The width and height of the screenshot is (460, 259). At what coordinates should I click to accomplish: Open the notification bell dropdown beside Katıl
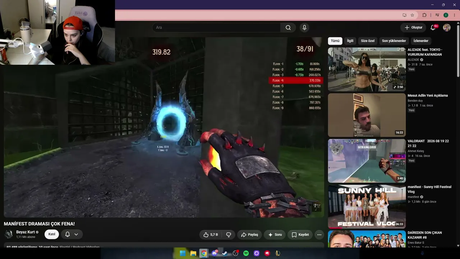pyautogui.click(x=72, y=234)
